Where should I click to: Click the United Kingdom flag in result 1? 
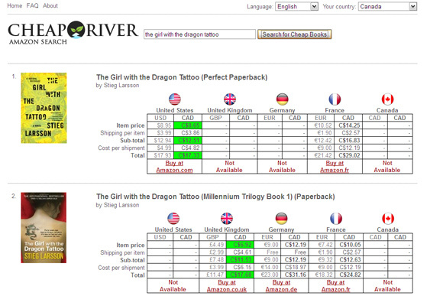(230, 99)
